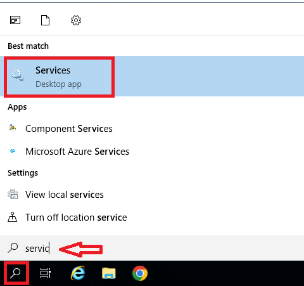Viewport: 304px width, 286px height.
Task: Click the View local services icon
Action: tap(13, 194)
